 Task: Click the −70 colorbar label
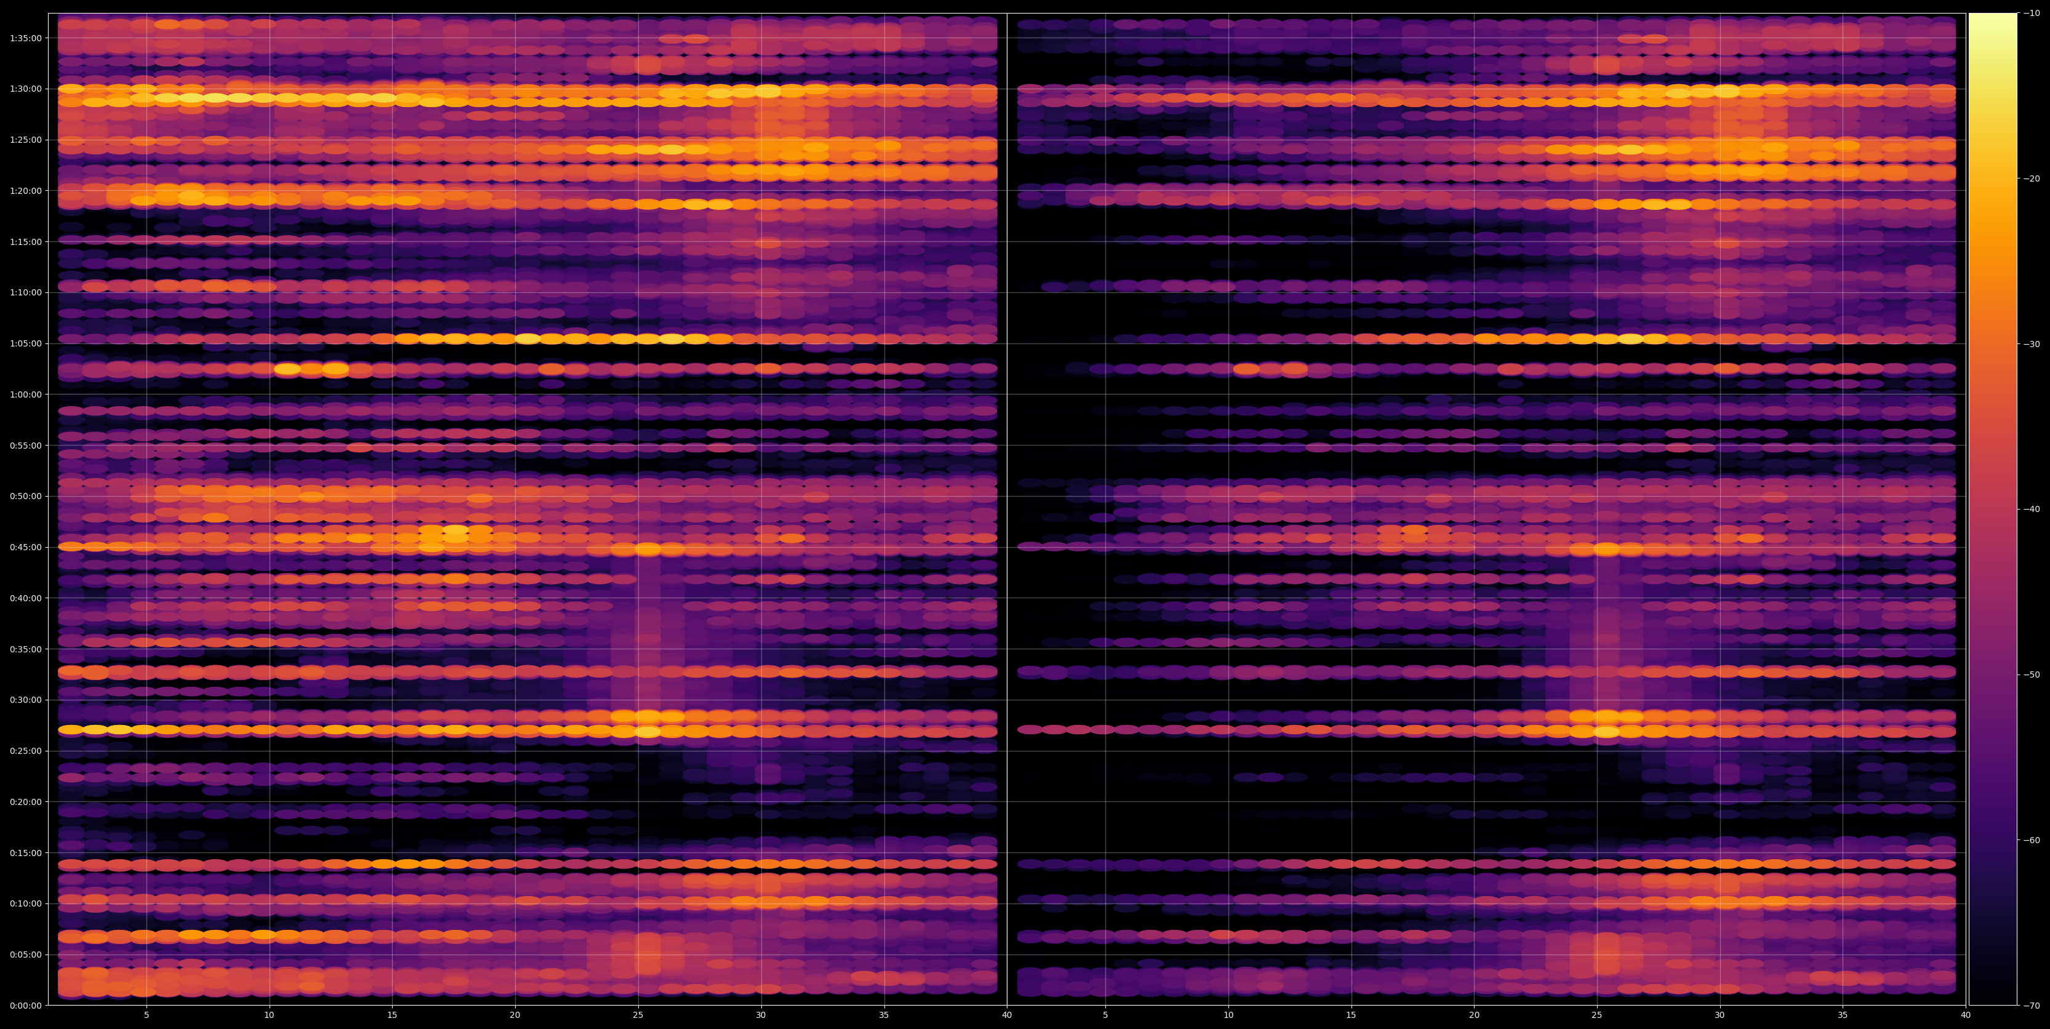[2032, 1006]
